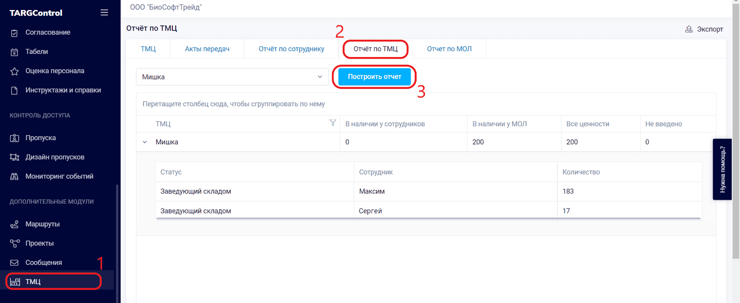The image size is (740, 303).
Task: Click the Табели calendar icon
Action: pos(14,52)
